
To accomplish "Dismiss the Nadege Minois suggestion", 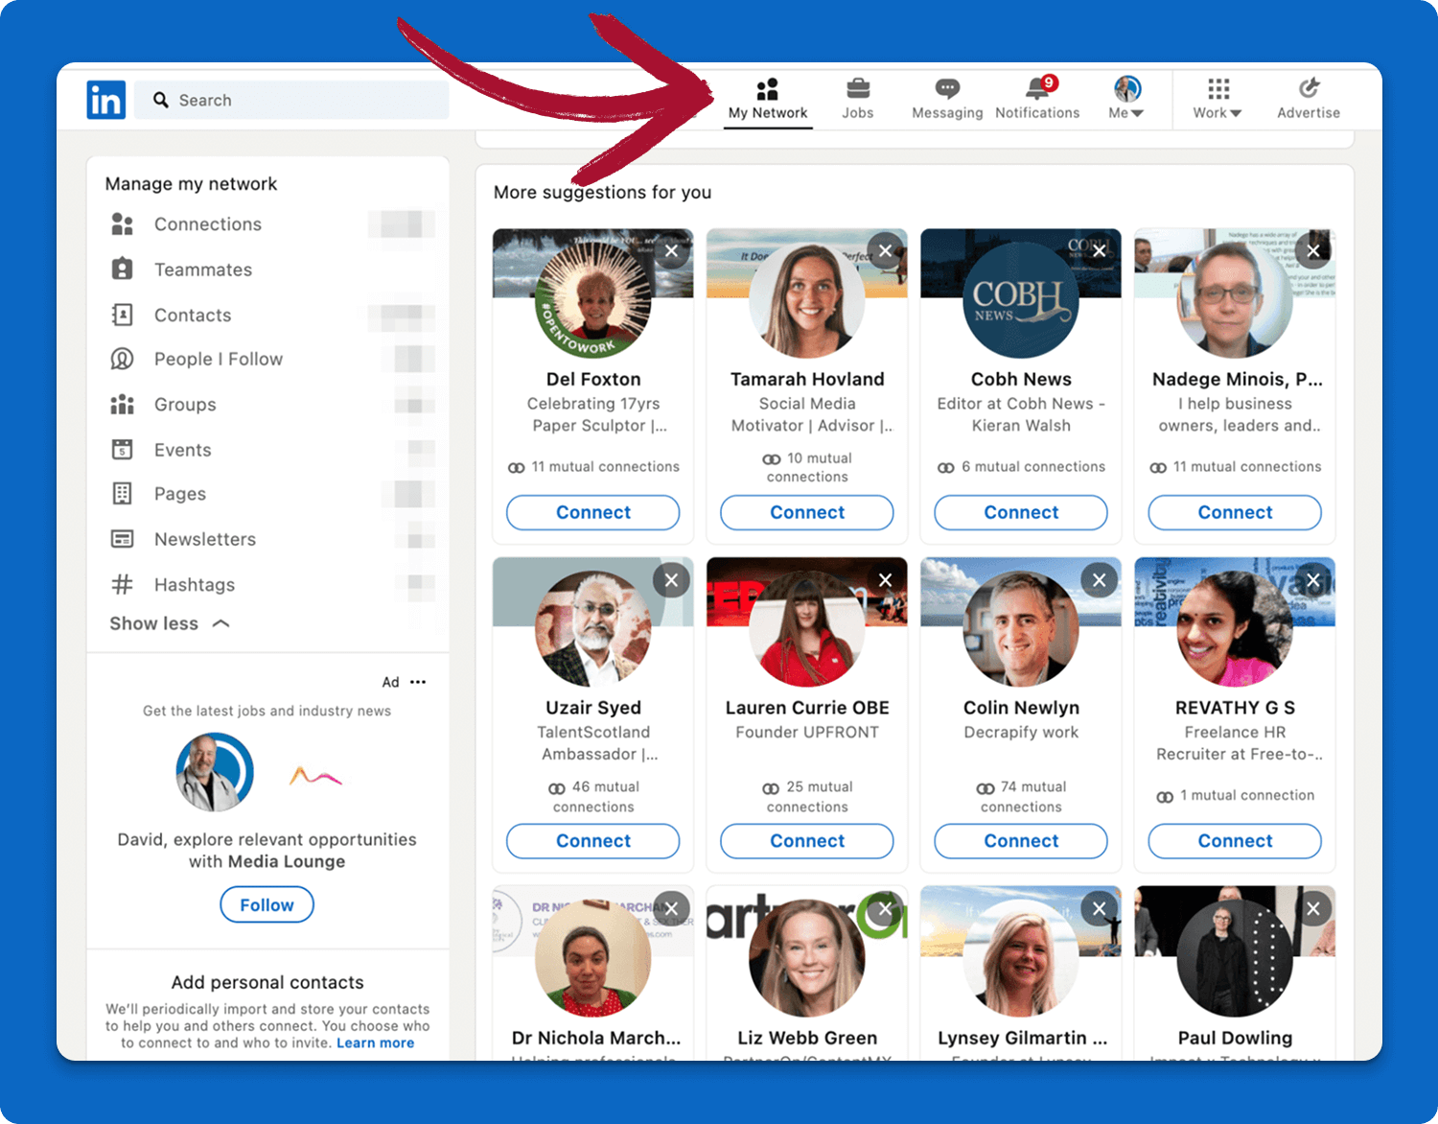I will click(1313, 251).
